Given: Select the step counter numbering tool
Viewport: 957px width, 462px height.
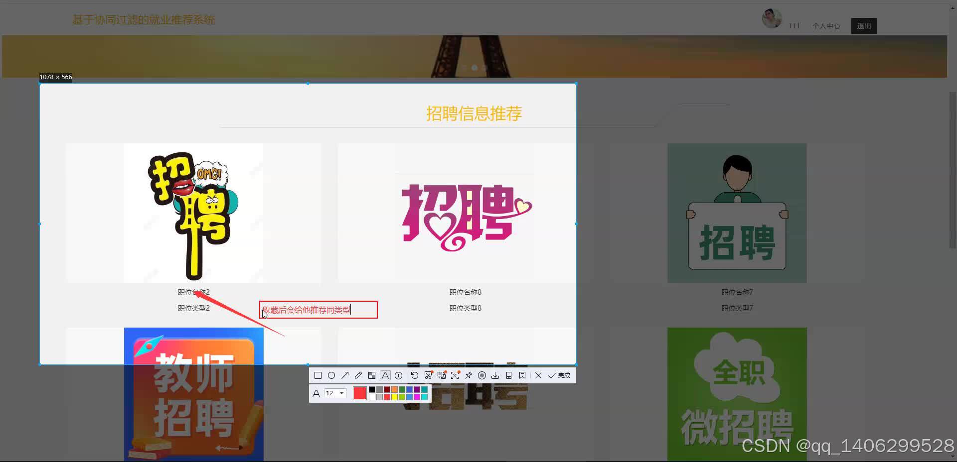Looking at the screenshot, I should (398, 375).
